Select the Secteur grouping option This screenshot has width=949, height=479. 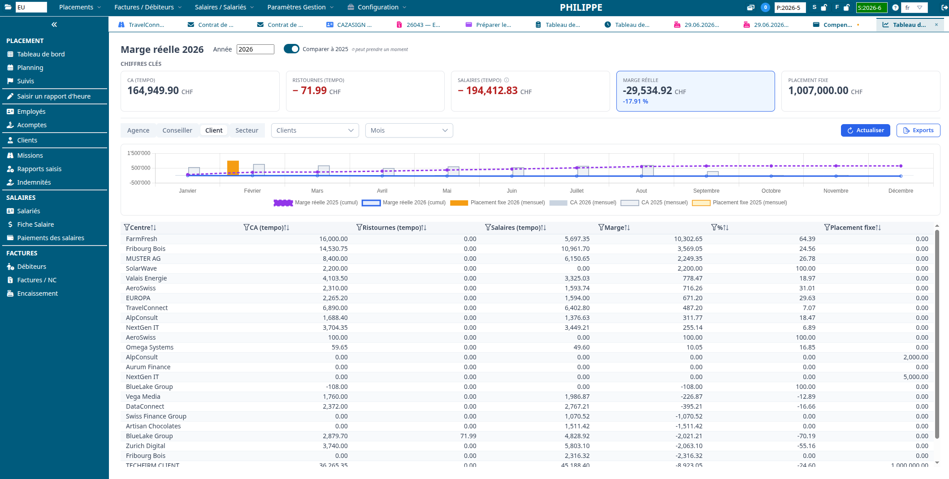[247, 130]
